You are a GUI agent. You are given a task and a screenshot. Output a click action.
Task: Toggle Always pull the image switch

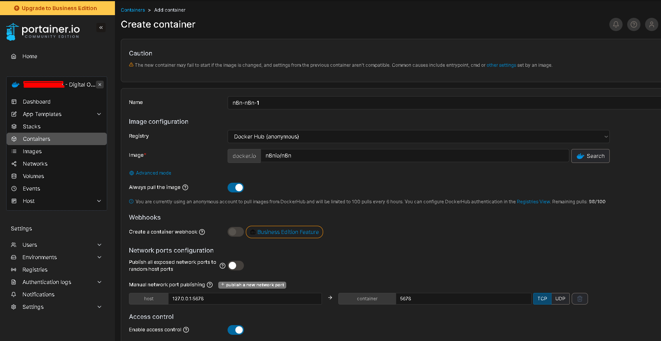click(x=235, y=188)
